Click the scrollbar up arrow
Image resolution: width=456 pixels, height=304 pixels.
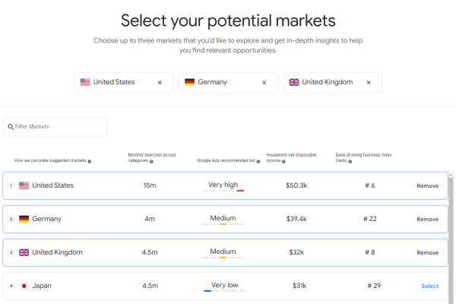tap(451, 175)
